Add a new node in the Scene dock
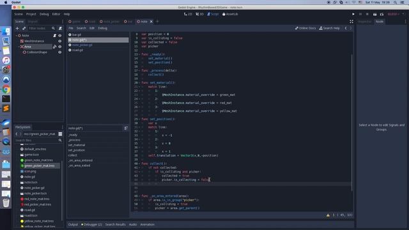409x230 pixels. click(17, 28)
